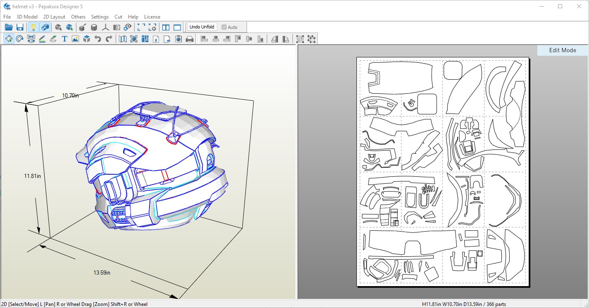Choose the gray cube select-face tool
The image size is (589, 308).
58,27
